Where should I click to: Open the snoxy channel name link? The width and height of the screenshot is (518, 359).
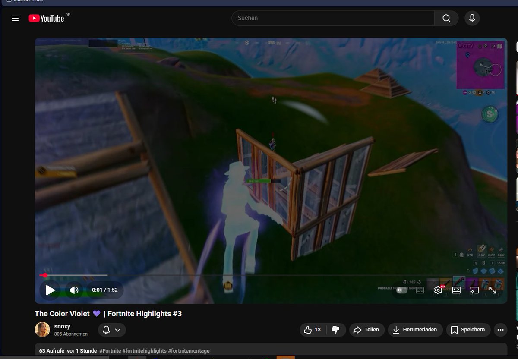click(x=62, y=326)
